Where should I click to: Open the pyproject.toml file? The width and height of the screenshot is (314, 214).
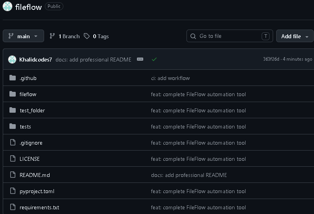37,191
